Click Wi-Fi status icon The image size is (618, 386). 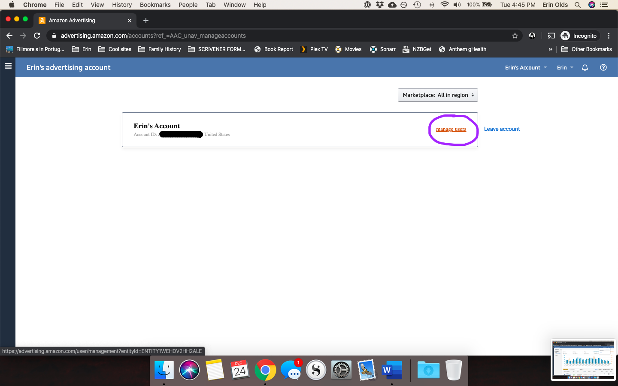click(445, 5)
